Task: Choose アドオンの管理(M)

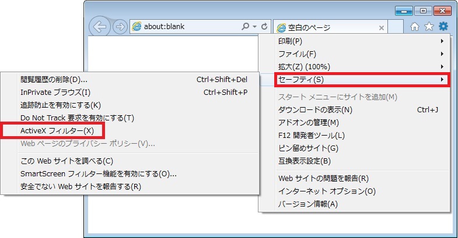Action: click(354, 123)
